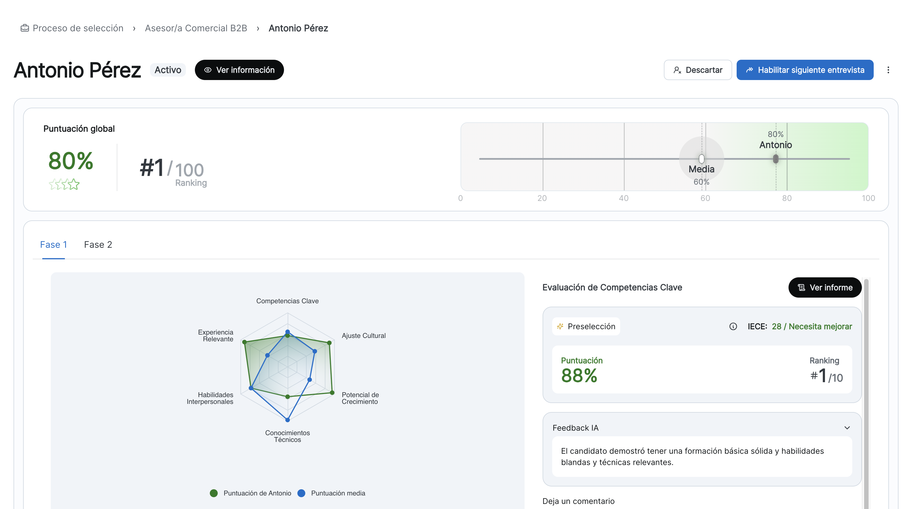Click Habilitar siguiente entrevista button
Viewport: 916px width, 509px height.
(805, 70)
